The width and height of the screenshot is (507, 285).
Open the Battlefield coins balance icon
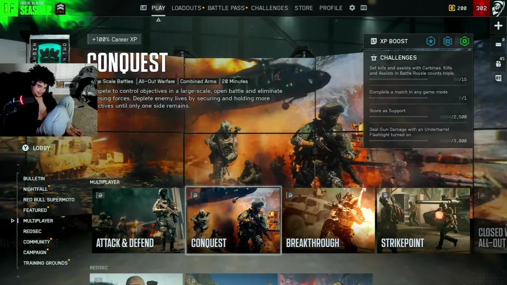[x=452, y=8]
